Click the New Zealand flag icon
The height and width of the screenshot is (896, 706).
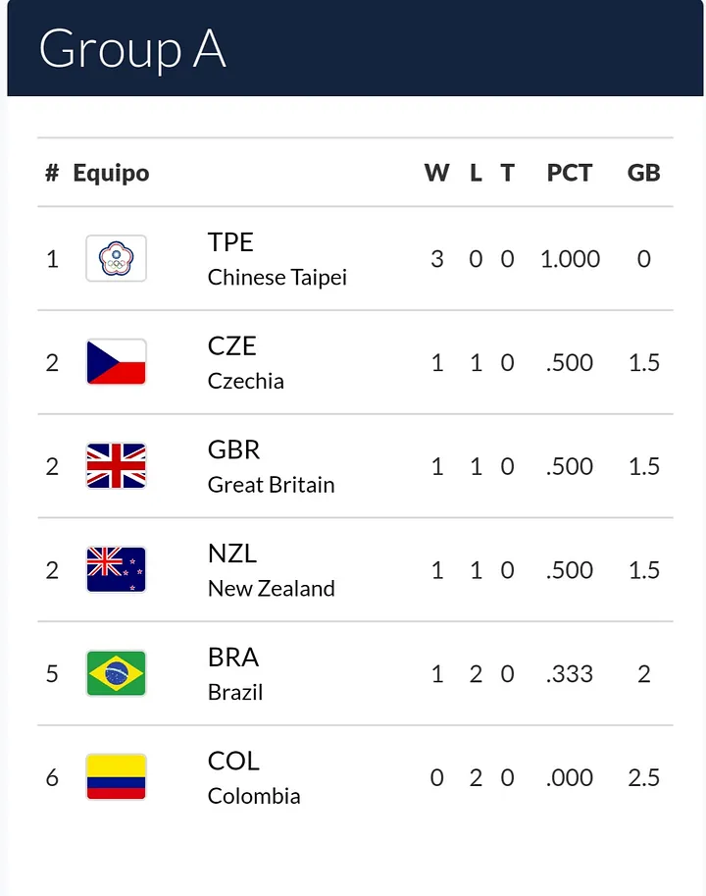click(116, 569)
